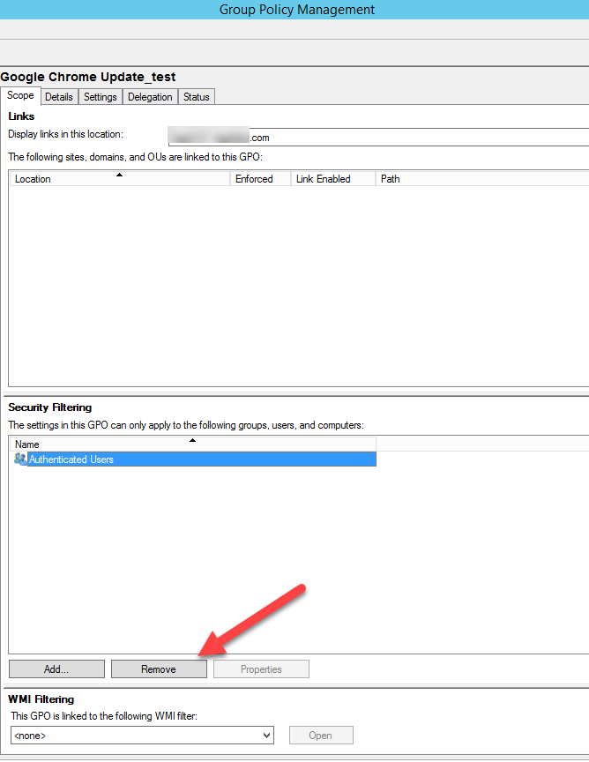Click the Add... button
The width and height of the screenshot is (589, 762).
pyautogui.click(x=56, y=669)
